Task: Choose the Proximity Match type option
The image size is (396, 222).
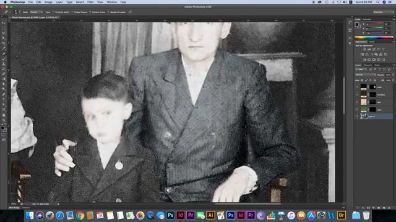Action: pyautogui.click(x=61, y=12)
